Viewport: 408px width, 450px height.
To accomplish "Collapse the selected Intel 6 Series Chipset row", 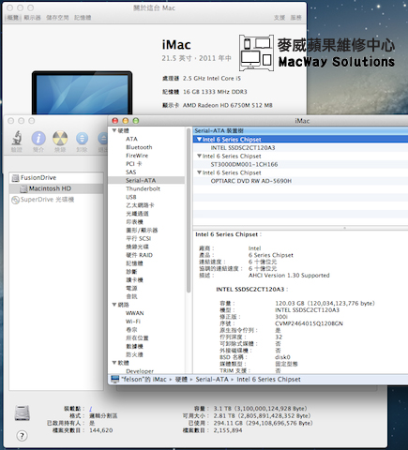I will click(x=199, y=140).
